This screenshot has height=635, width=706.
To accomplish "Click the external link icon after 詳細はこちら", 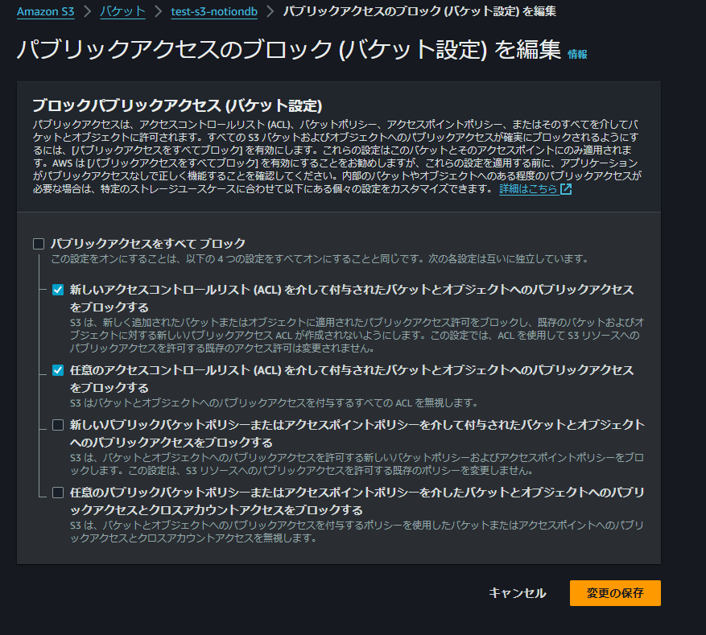I will 566,189.
